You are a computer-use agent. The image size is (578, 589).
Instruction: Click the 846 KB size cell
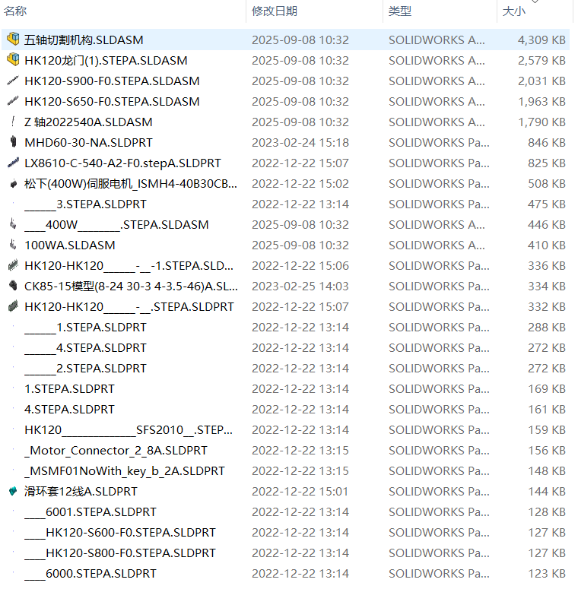[547, 142]
